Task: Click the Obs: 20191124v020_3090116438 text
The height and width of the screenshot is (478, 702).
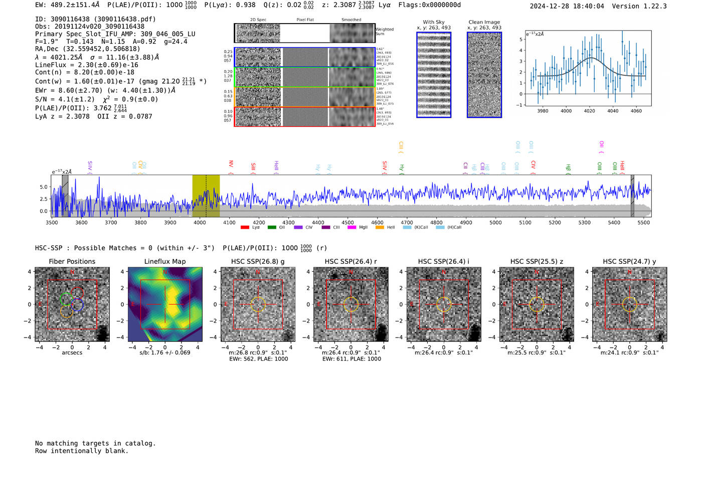Action: [90, 27]
